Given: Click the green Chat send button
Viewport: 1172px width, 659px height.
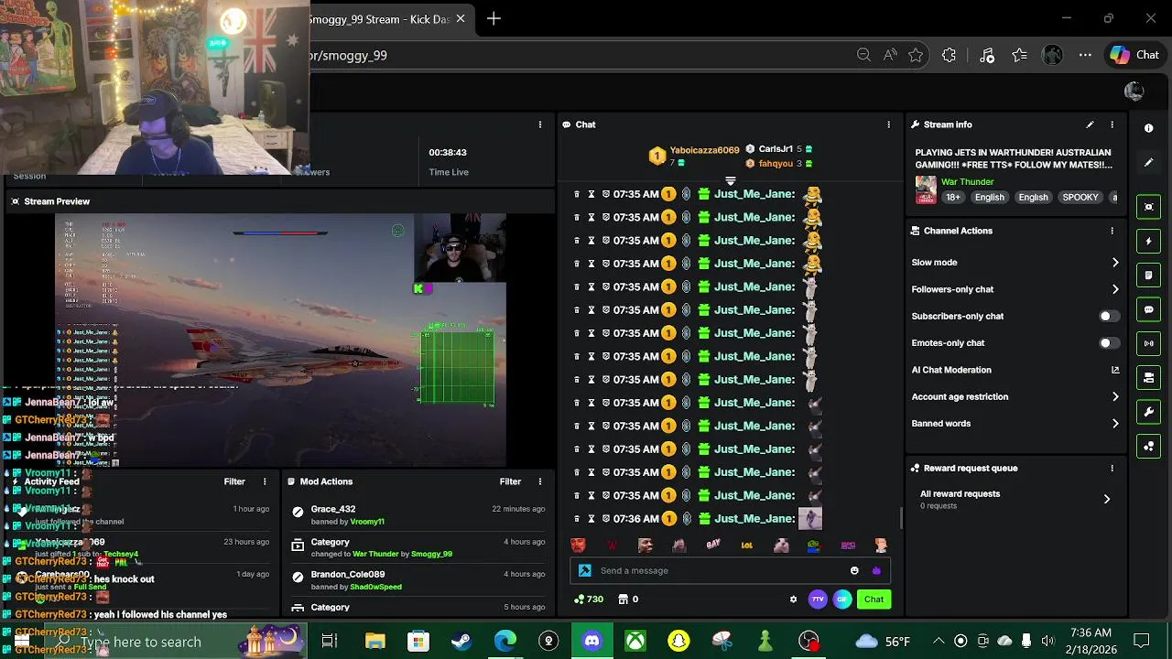Looking at the screenshot, I should click(874, 600).
